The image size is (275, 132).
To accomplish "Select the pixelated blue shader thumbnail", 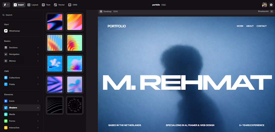I will (55, 64).
